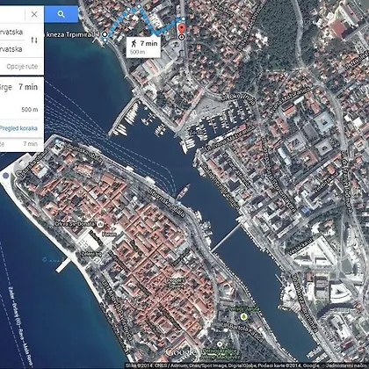The height and width of the screenshot is (369, 369).
Task: Click the walking figure icon in route tooltip
Action: 134,44
